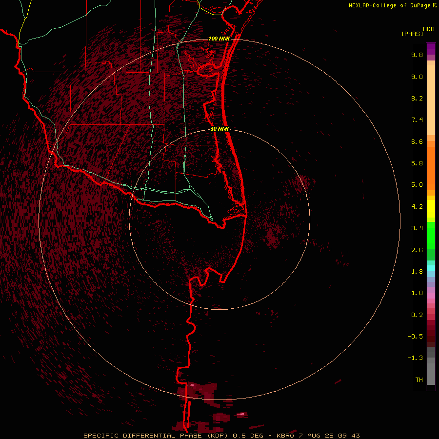The height and width of the screenshot is (439, 439).
Task: Click the purple top segment of color bar
Action: pyautogui.click(x=431, y=49)
